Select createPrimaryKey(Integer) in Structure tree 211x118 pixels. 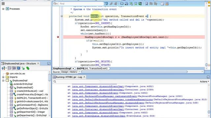pyautogui.click(x=32, y=94)
